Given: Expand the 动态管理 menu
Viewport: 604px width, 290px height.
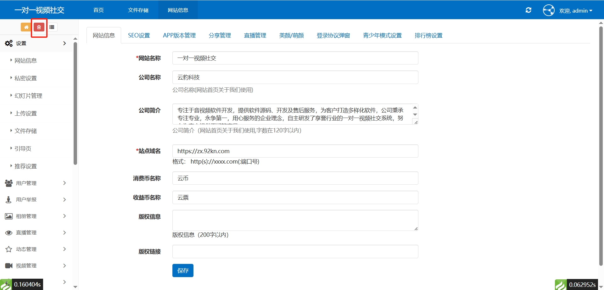Looking at the screenshot, I should (36, 249).
